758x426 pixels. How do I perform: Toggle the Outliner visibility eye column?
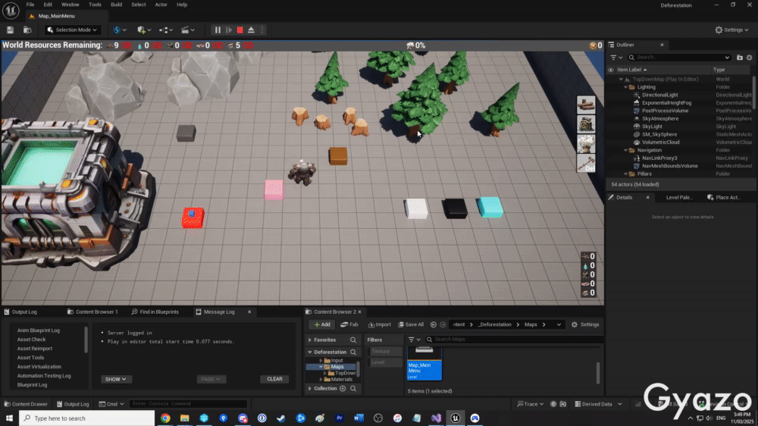[x=611, y=69]
